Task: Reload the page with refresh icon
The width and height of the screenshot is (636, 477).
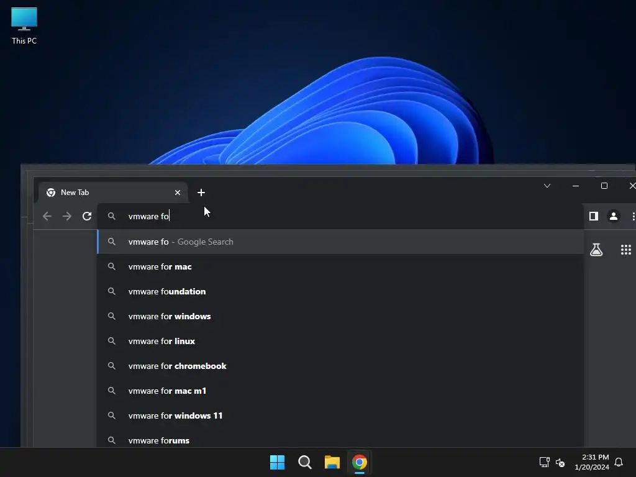Action: (x=87, y=216)
